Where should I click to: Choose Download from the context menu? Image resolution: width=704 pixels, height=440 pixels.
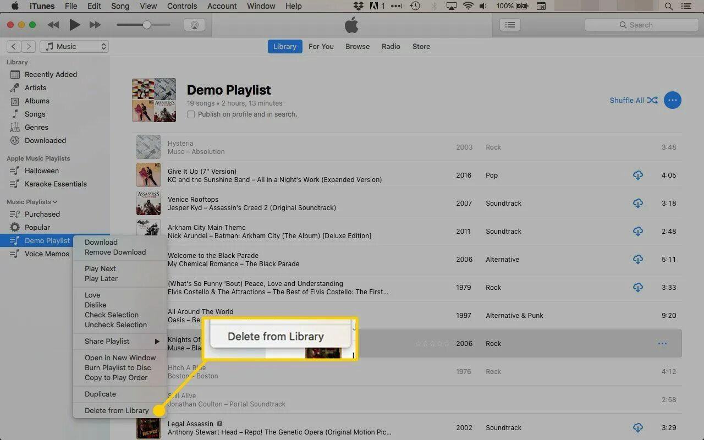120,243
